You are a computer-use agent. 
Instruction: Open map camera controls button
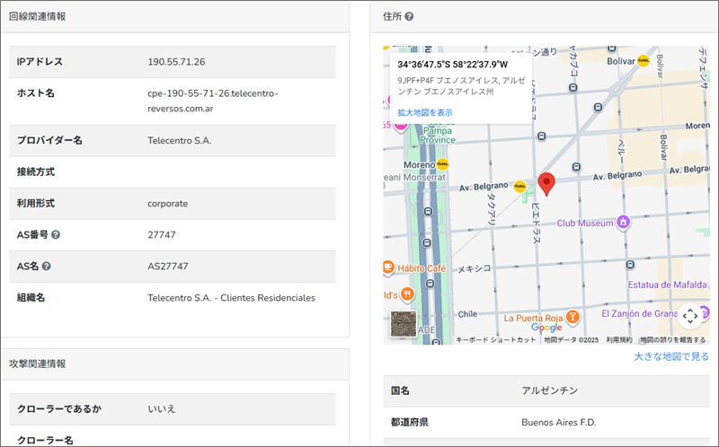click(689, 315)
